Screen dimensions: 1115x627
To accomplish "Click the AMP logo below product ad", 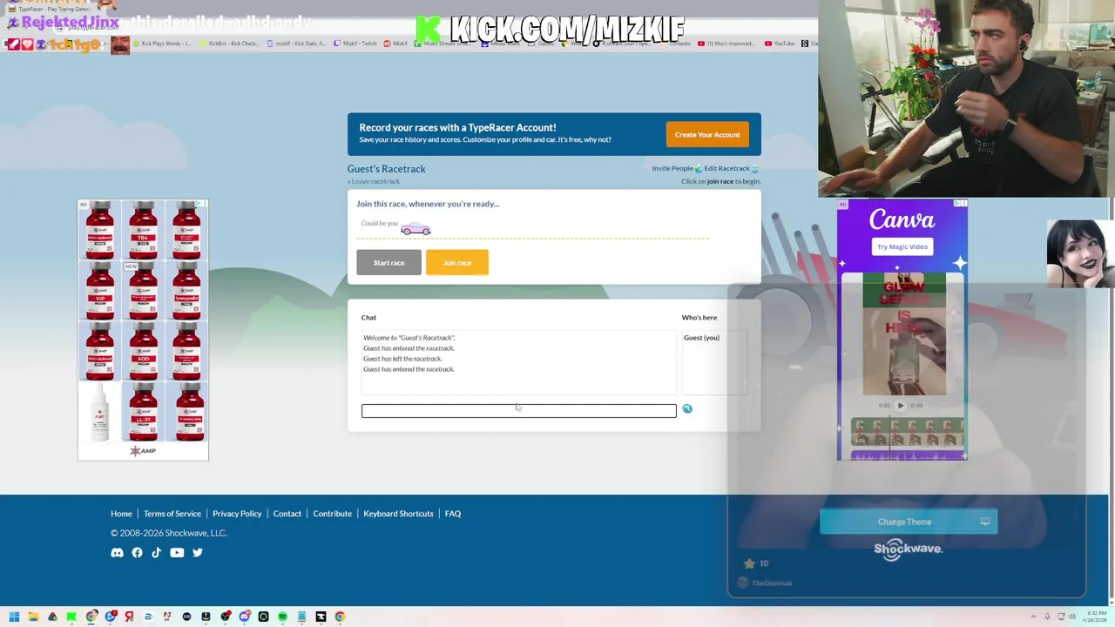I will pos(143,451).
